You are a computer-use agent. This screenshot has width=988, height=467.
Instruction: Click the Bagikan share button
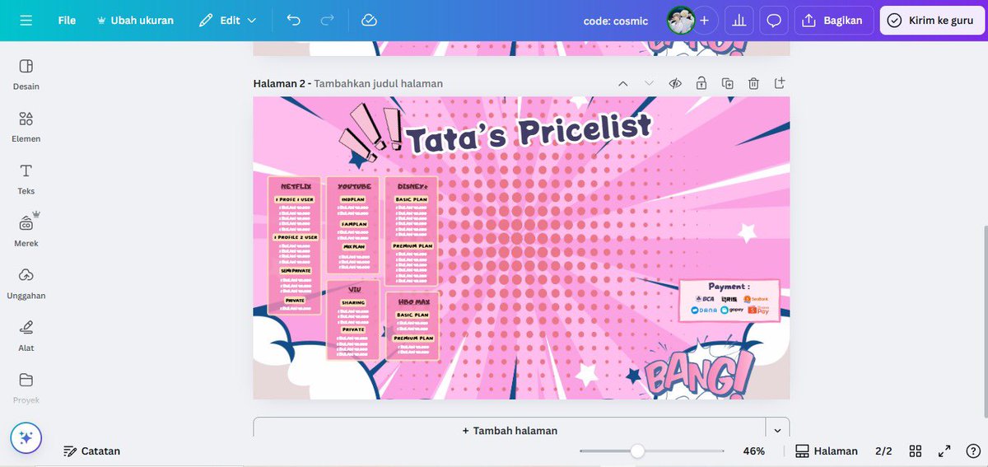[834, 20]
